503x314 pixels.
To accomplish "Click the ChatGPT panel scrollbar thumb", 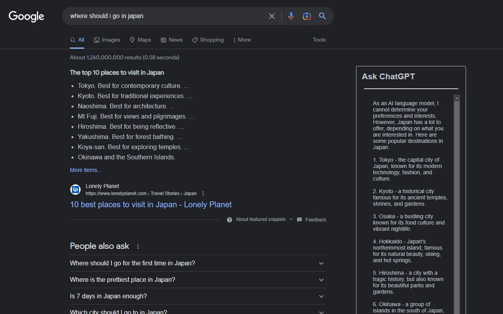I will [457, 208].
